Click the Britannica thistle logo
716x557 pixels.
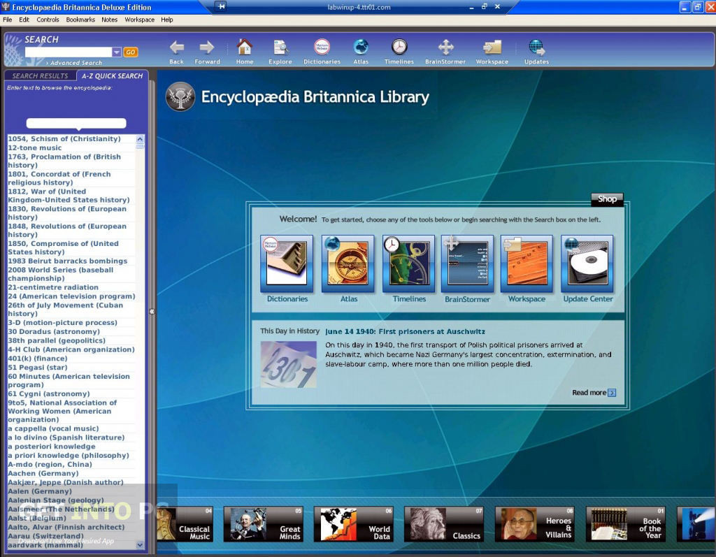(x=180, y=96)
